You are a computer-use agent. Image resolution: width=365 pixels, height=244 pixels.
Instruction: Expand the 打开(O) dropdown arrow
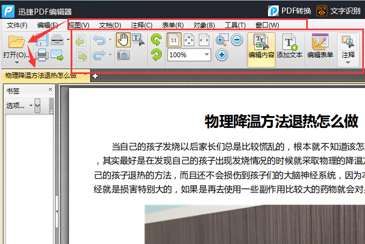pos(17,63)
